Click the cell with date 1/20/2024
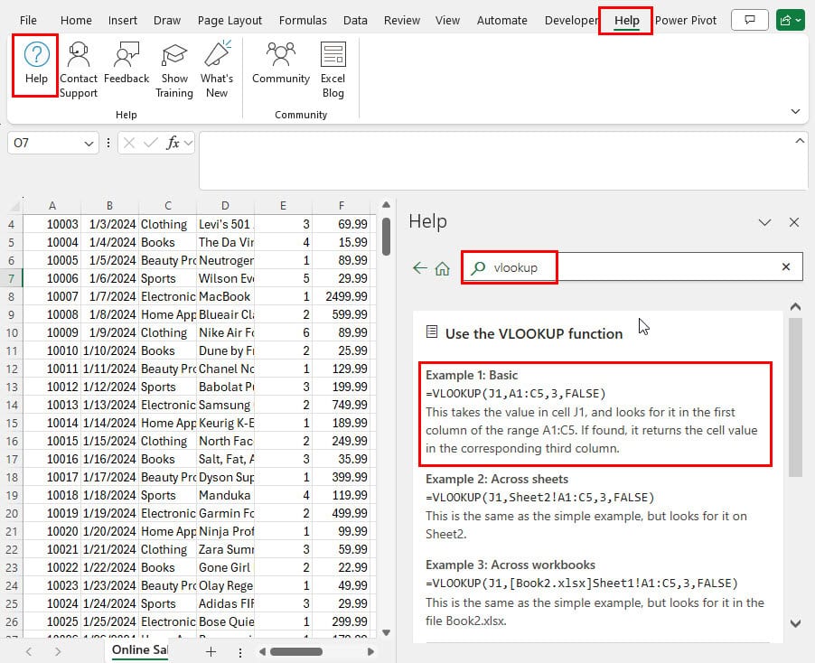Viewport: 815px width, 663px height. tap(109, 531)
